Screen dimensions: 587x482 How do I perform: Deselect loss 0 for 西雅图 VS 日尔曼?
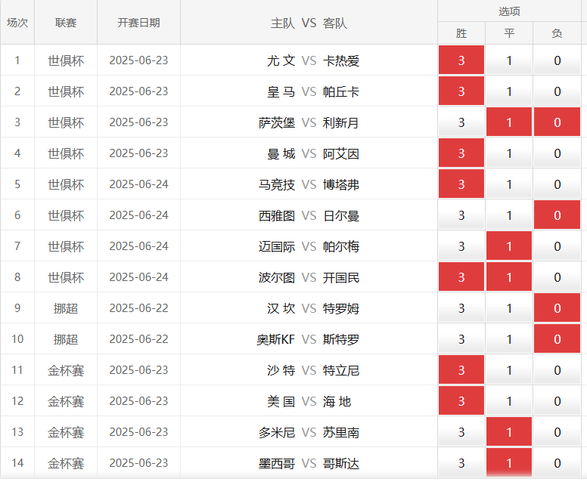(557, 215)
